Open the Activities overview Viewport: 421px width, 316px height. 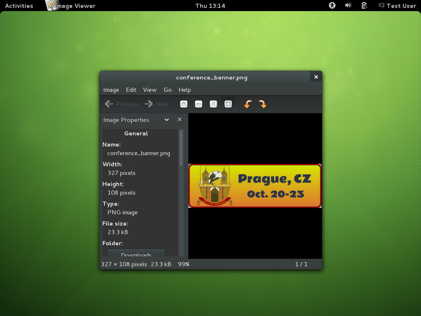[x=19, y=6]
